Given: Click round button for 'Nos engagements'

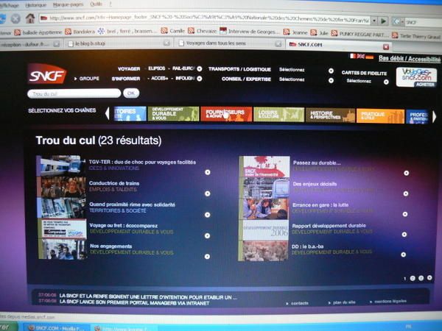Looking at the screenshot, I should 207,257.
